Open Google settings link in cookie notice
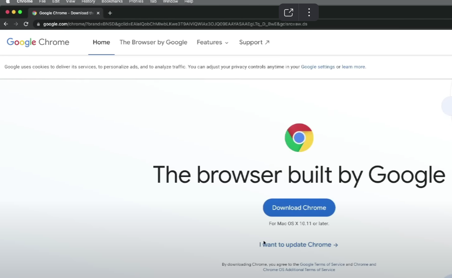452x278 pixels. 317,67
